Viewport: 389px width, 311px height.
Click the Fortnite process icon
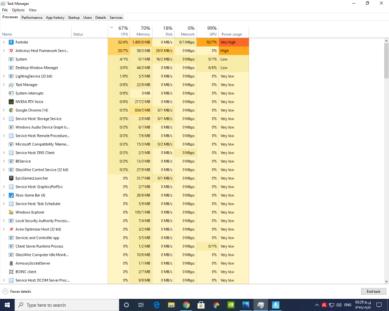point(11,42)
